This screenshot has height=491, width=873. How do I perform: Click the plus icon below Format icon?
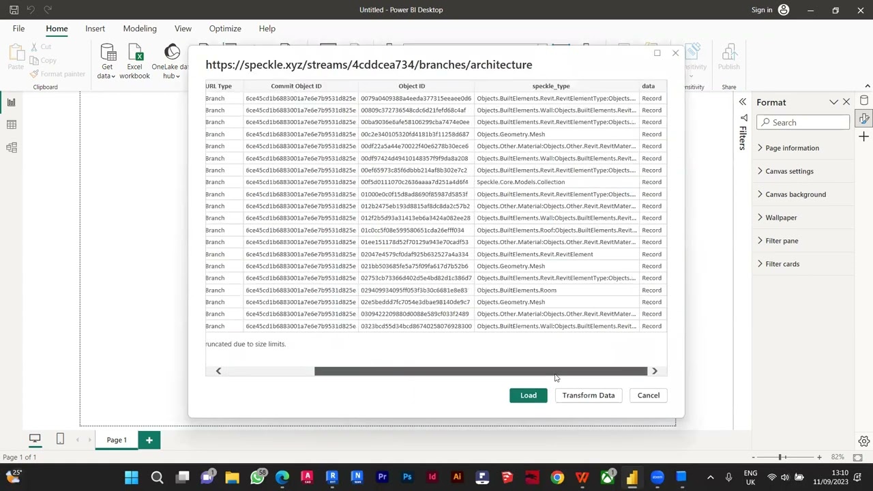864,137
